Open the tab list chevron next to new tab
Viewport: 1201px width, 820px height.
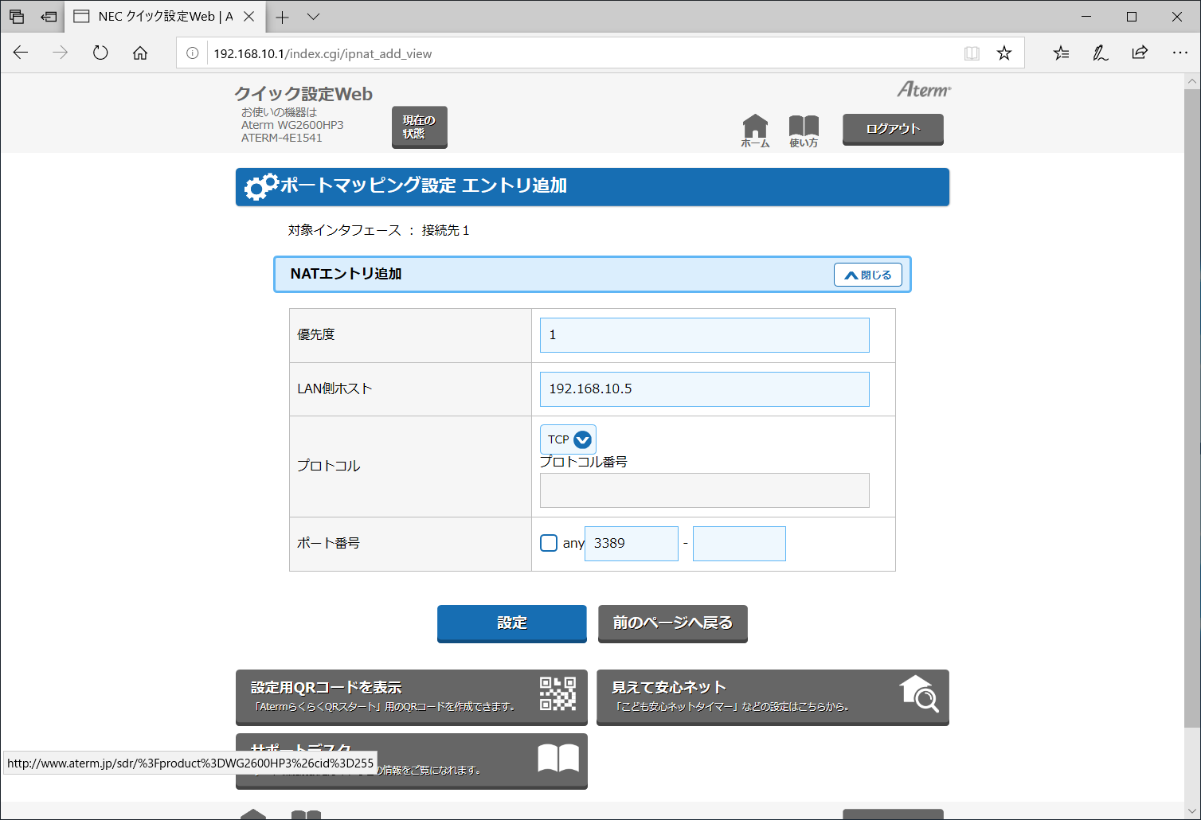point(312,16)
